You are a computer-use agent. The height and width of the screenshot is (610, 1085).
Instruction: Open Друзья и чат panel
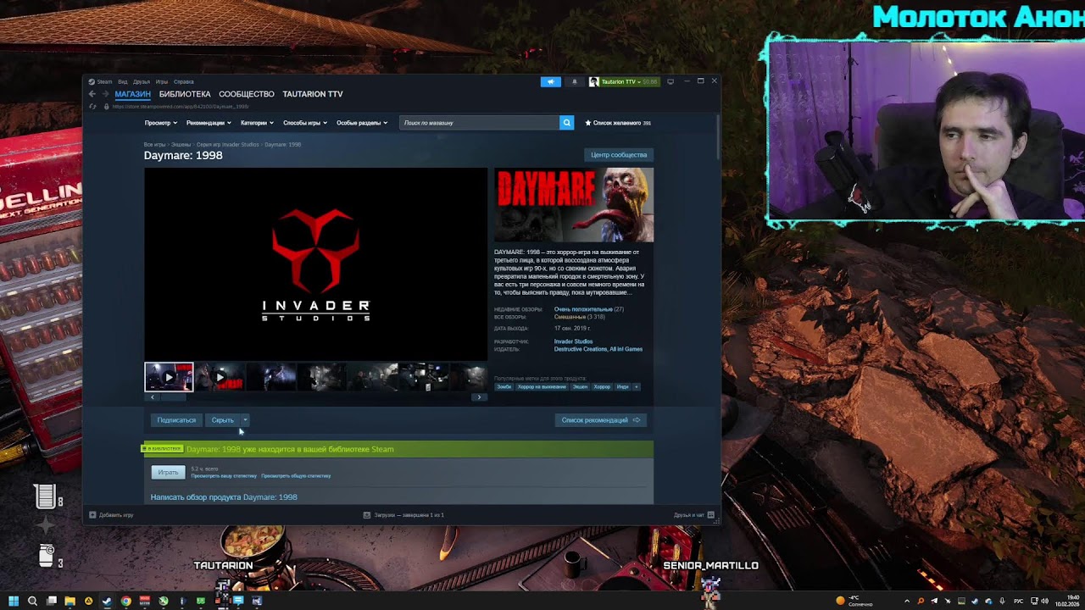[x=694, y=515]
